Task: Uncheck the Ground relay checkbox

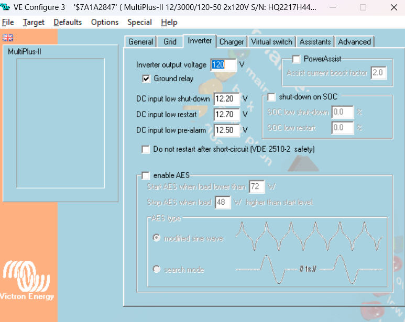Action: click(x=146, y=79)
